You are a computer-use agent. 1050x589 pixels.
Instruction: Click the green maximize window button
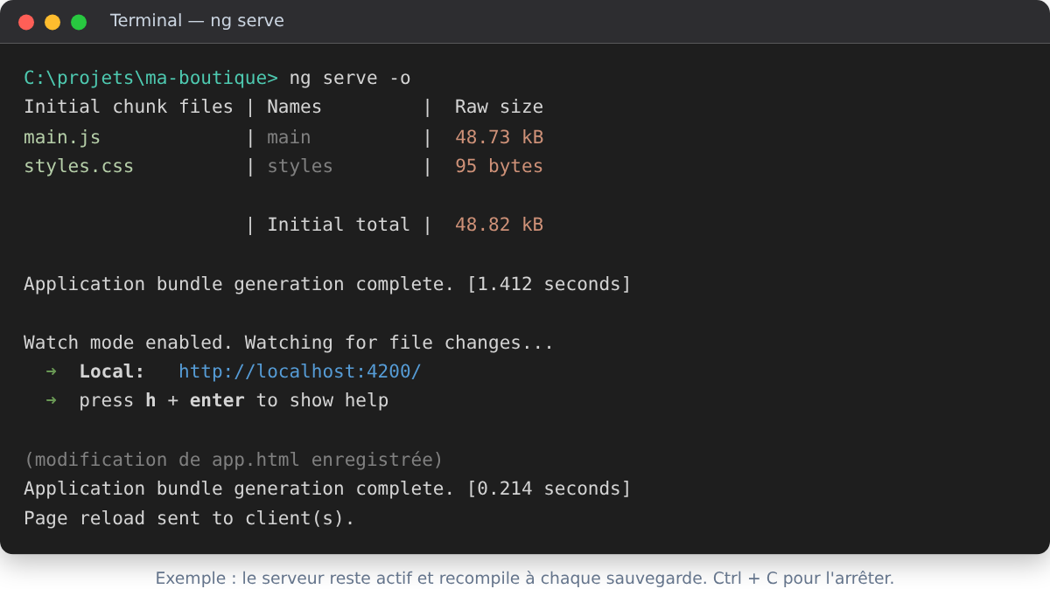(x=79, y=22)
